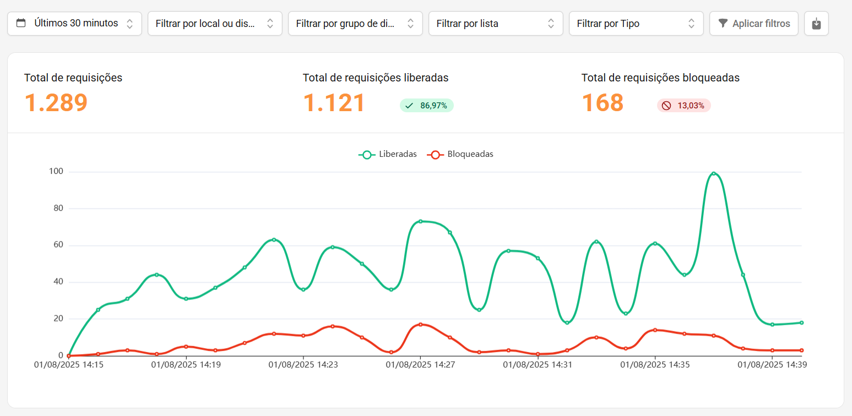
Task: Toggle the Liberadas series in chart legend
Action: point(388,154)
